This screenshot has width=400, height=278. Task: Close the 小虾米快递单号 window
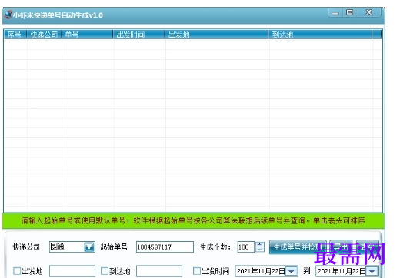pos(369,12)
